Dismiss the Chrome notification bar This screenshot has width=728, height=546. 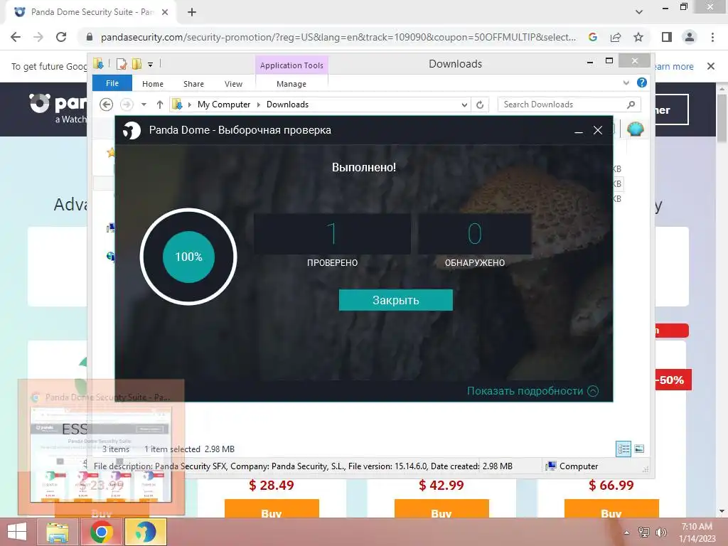point(710,66)
